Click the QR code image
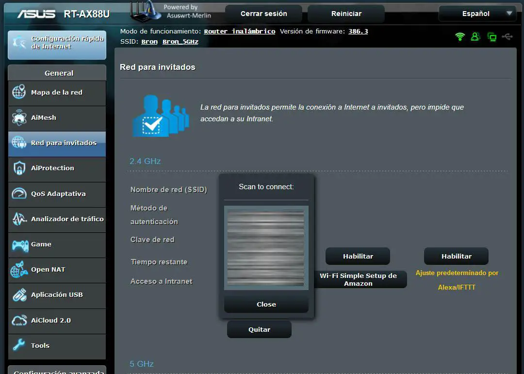 pyautogui.click(x=266, y=248)
